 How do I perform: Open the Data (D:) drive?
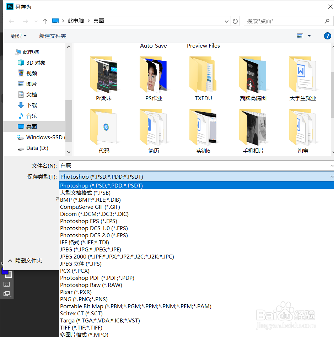33,148
